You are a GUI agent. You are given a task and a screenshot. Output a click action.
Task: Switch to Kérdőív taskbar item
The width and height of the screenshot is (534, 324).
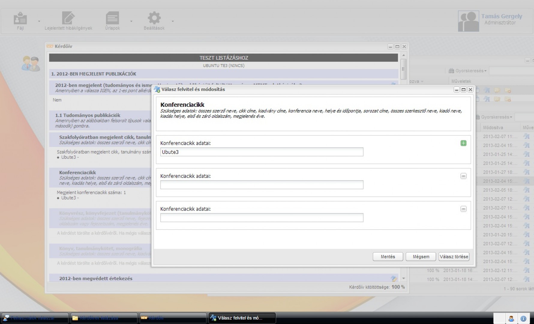(173, 318)
